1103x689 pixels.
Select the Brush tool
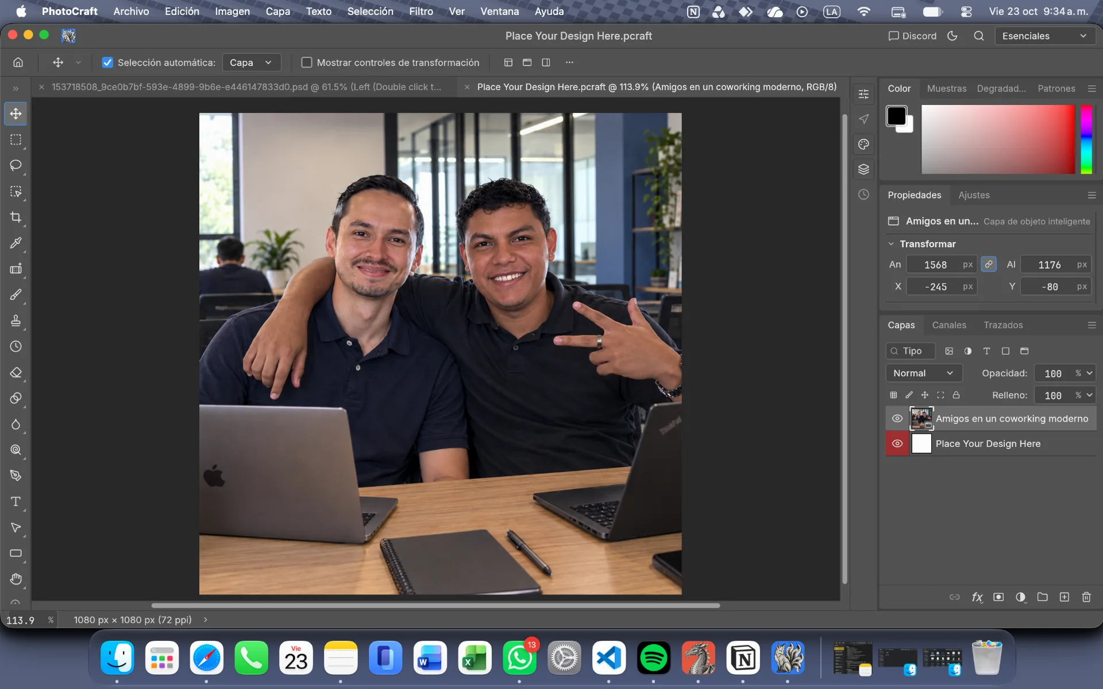pyautogui.click(x=16, y=295)
